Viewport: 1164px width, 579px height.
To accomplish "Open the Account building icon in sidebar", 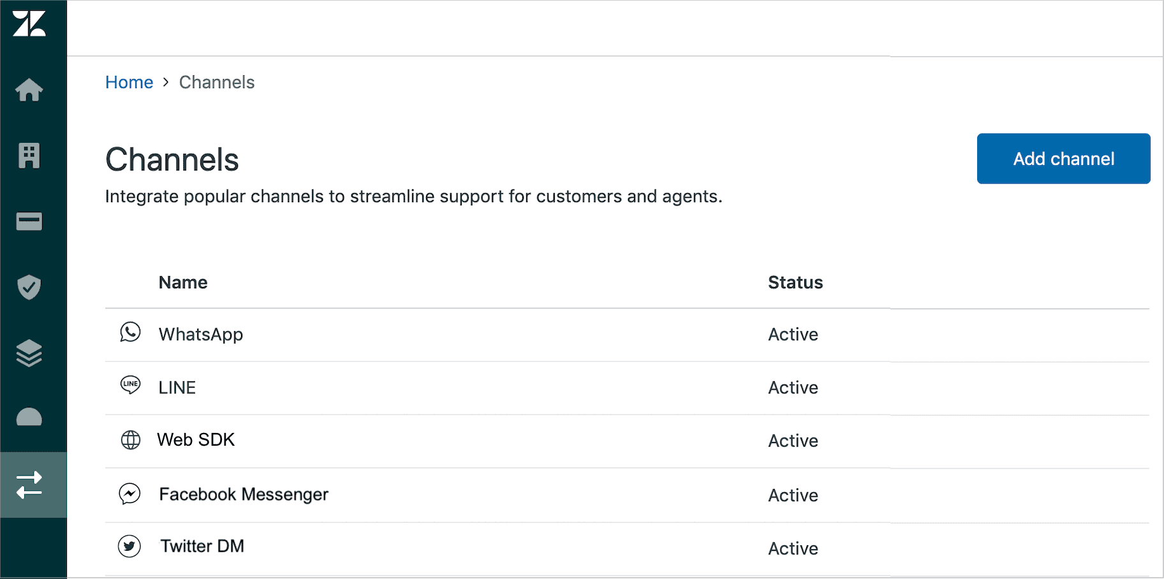I will 29,156.
